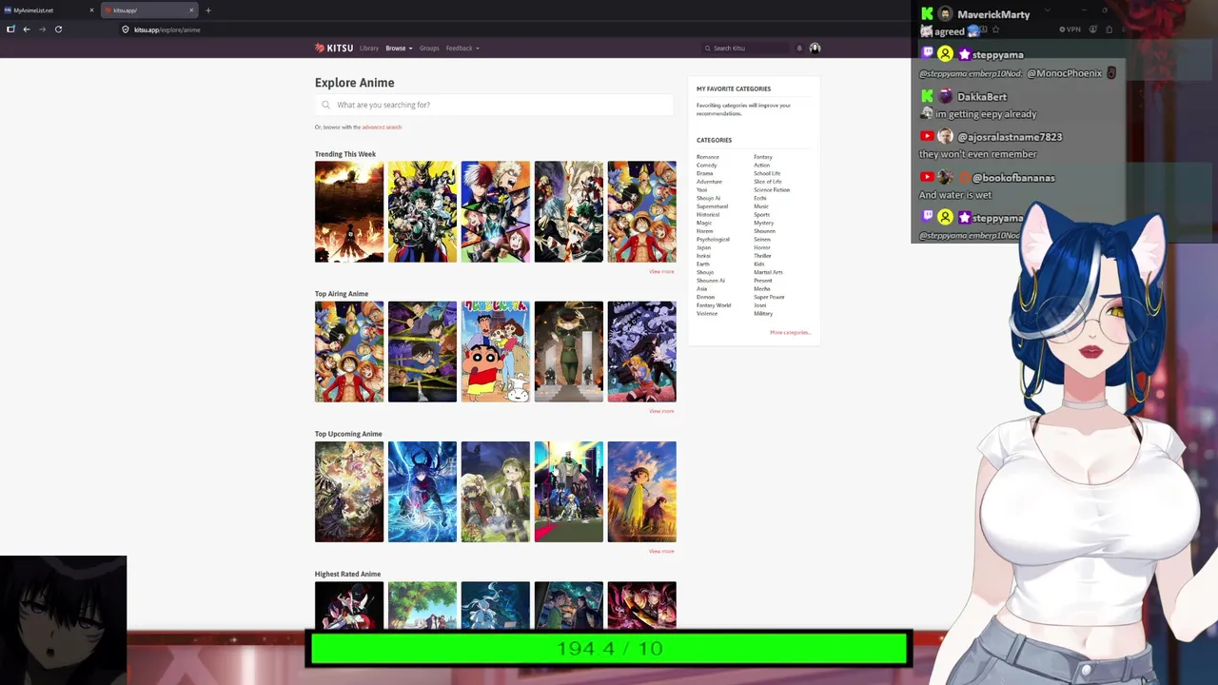Select the Sports category
Image resolution: width=1218 pixels, height=685 pixels.
[x=762, y=215]
